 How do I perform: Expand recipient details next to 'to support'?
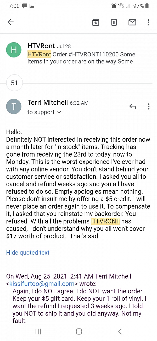coord(59,112)
